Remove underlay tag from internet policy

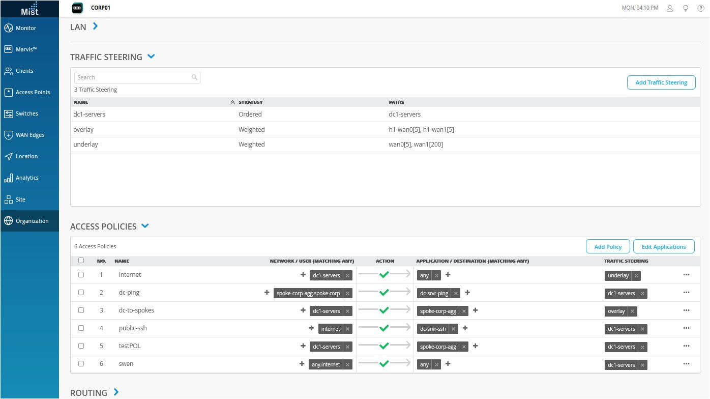636,275
